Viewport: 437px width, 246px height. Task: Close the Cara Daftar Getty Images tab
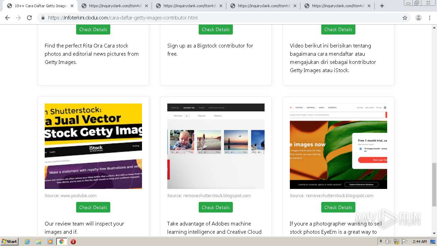[x=72, y=6]
